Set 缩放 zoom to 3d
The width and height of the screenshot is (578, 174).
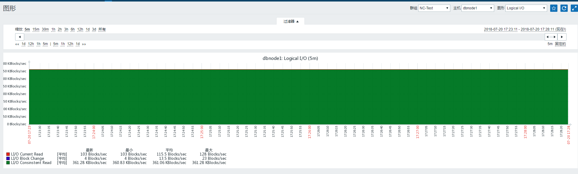click(x=94, y=29)
